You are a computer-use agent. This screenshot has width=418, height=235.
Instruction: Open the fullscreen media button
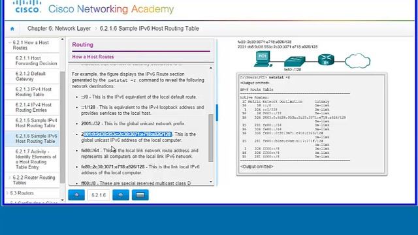click(140, 195)
